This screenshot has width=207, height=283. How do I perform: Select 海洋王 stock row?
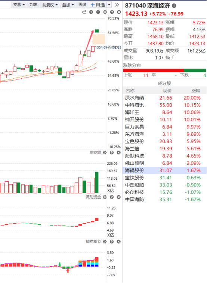tap(164, 113)
